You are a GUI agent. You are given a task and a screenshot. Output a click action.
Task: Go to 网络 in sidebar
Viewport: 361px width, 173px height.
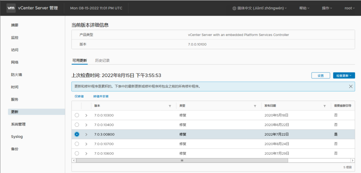pyautogui.click(x=15, y=62)
